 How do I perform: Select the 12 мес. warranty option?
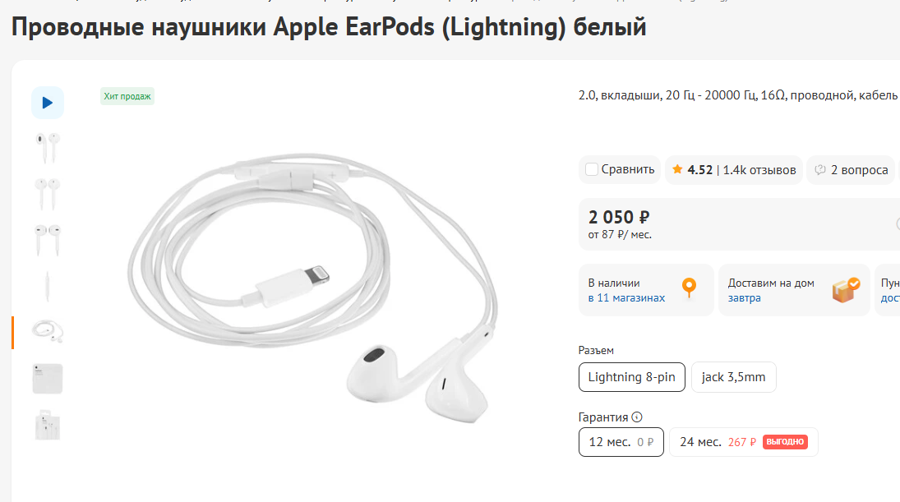[621, 442]
